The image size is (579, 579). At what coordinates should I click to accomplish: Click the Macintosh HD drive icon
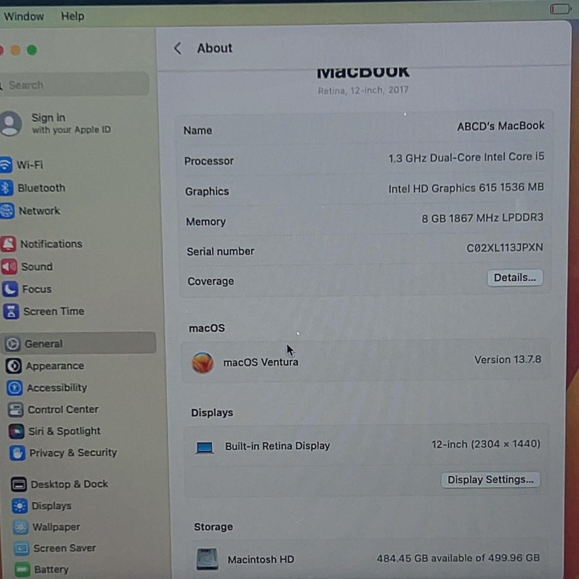pos(207,559)
